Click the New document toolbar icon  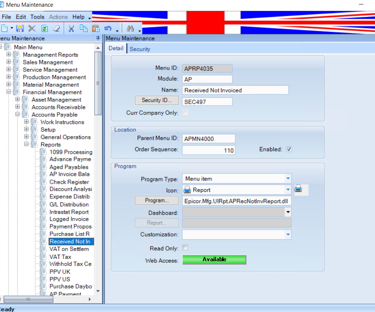[4, 28]
